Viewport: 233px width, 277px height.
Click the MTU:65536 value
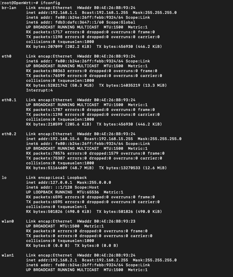(x=88, y=192)
